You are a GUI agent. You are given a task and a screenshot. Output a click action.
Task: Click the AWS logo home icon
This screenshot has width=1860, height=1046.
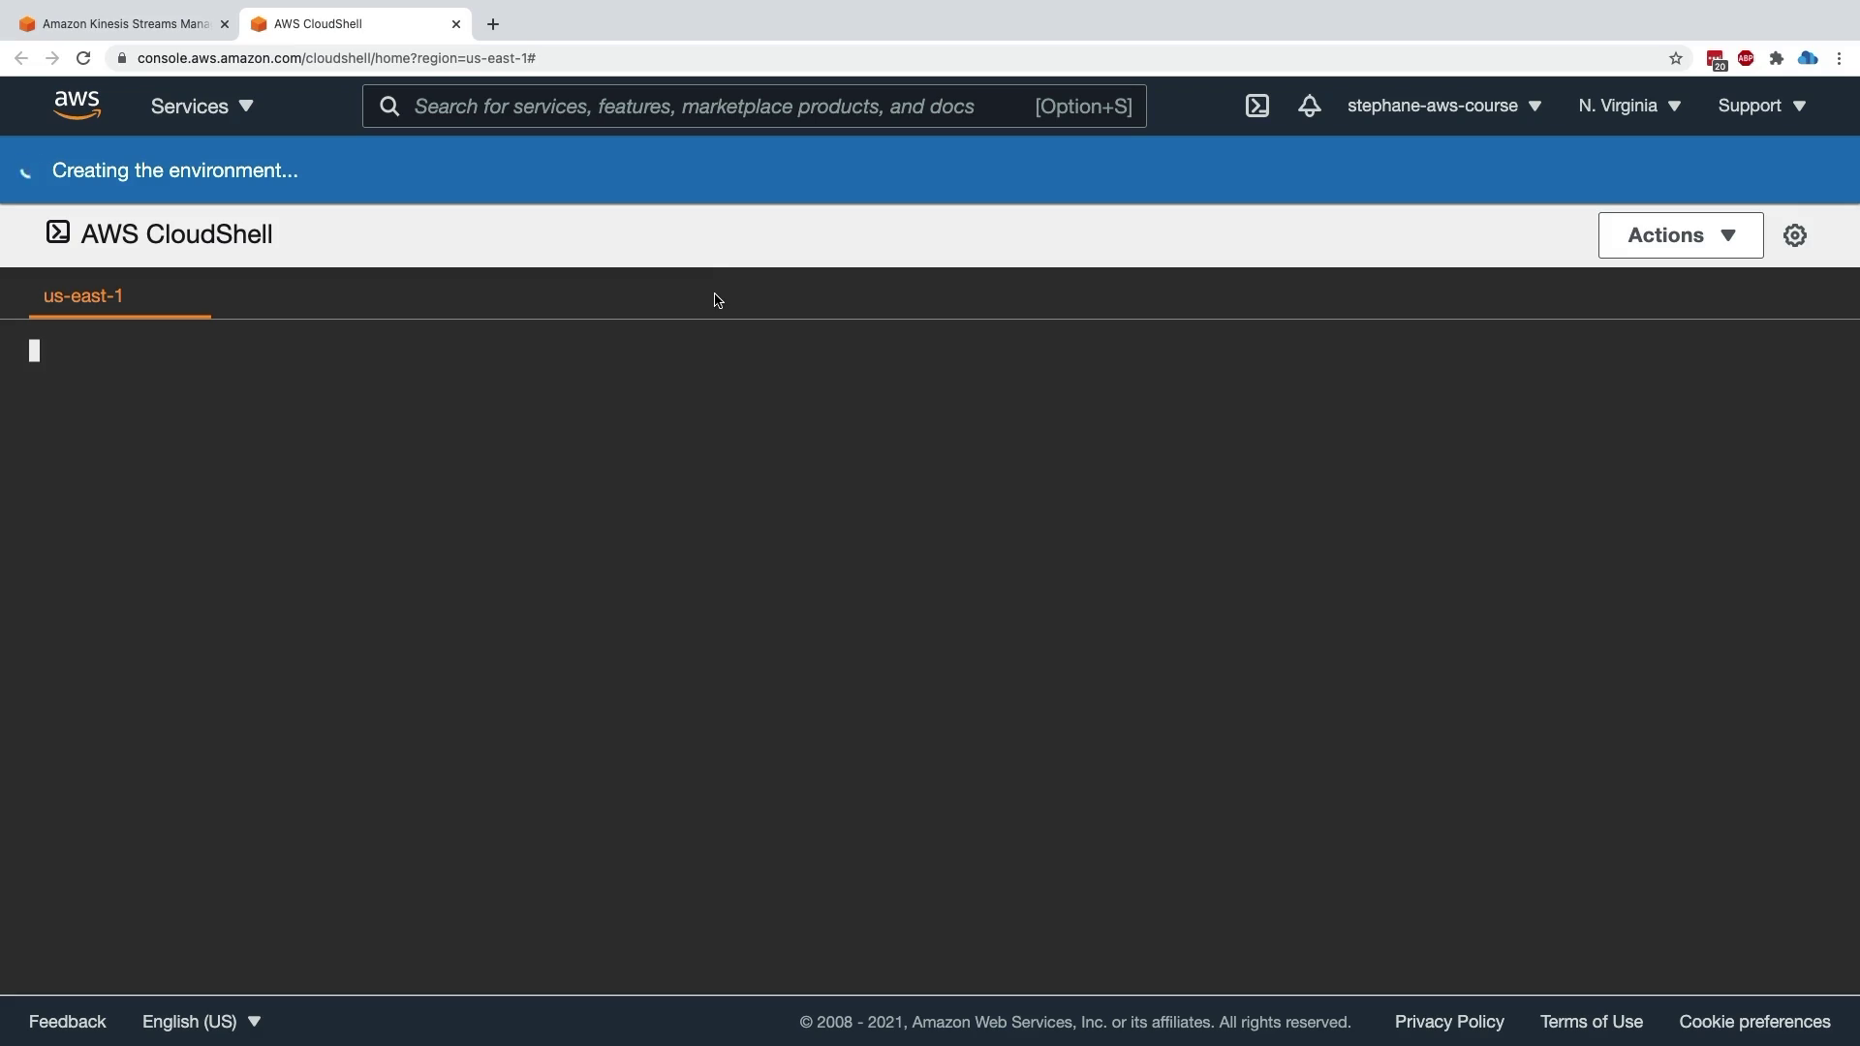pos(77,106)
